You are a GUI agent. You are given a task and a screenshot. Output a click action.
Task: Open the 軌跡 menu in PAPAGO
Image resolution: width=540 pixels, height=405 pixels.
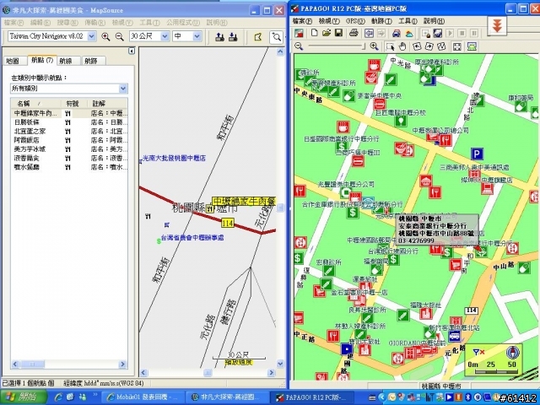click(380, 20)
